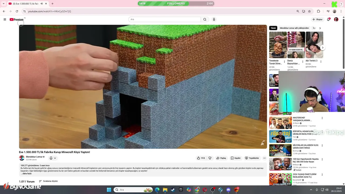The width and height of the screenshot is (345, 194).
Task: Like the video with thumbs-up 19 B
Action: pyautogui.click(x=201, y=158)
